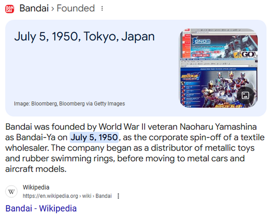Viewport: 270px width, 218px height.
Task: Click the name Naoharu Yamashina in snippet
Action: pyautogui.click(x=218, y=127)
